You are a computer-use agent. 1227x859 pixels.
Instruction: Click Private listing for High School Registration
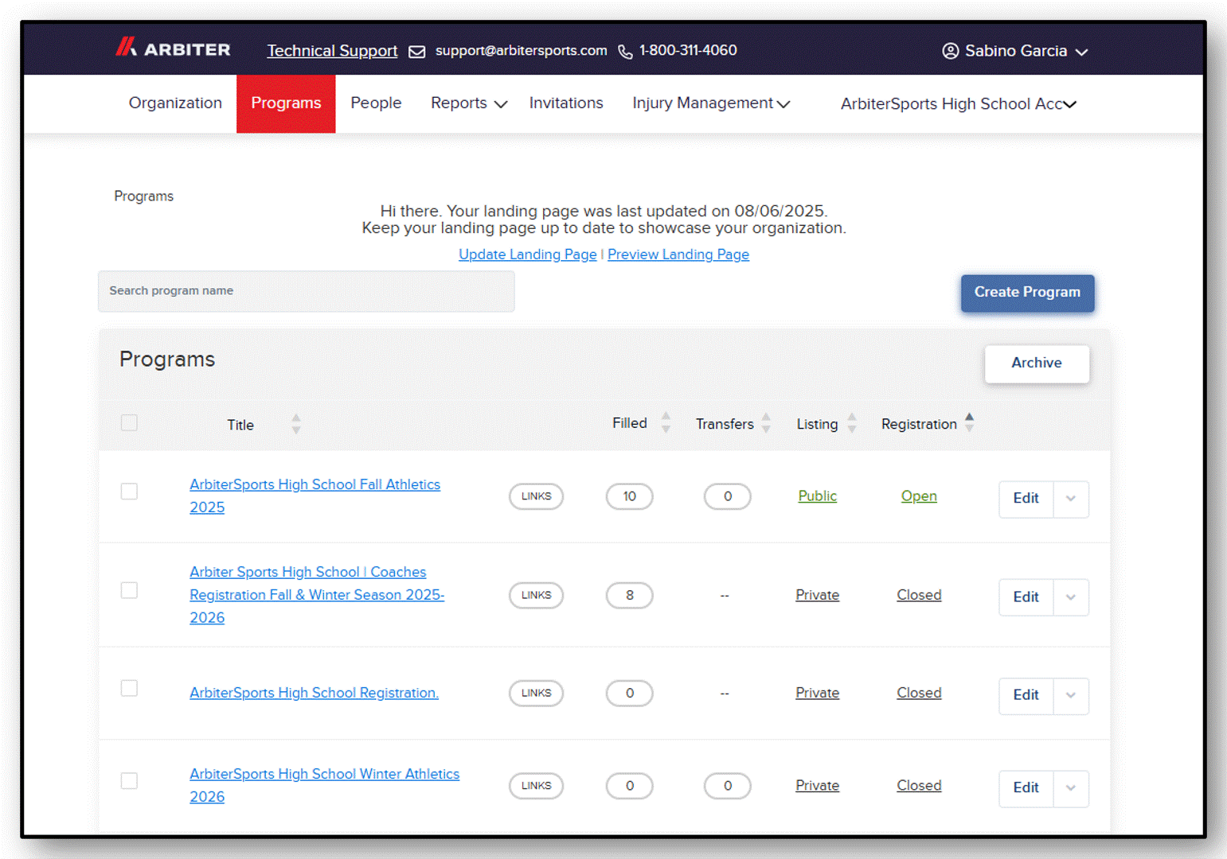pos(817,693)
